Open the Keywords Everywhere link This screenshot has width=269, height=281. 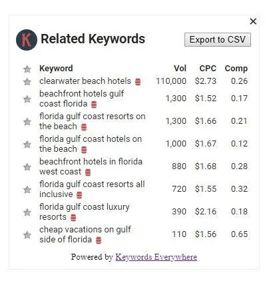[156, 257]
